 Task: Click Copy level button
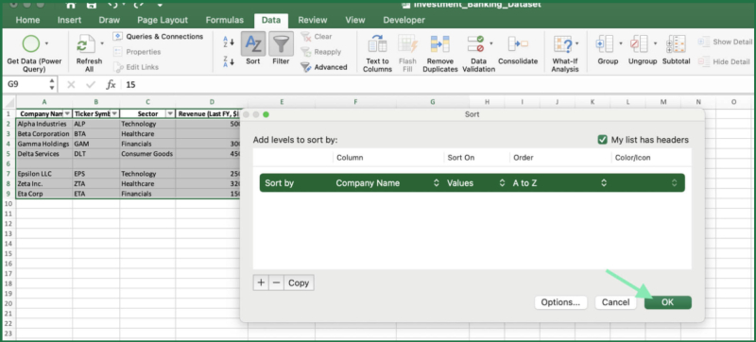[x=299, y=282]
